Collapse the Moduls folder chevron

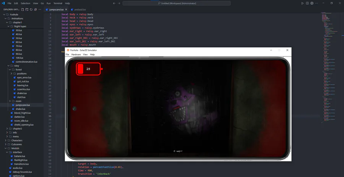pyautogui.click(x=6, y=148)
